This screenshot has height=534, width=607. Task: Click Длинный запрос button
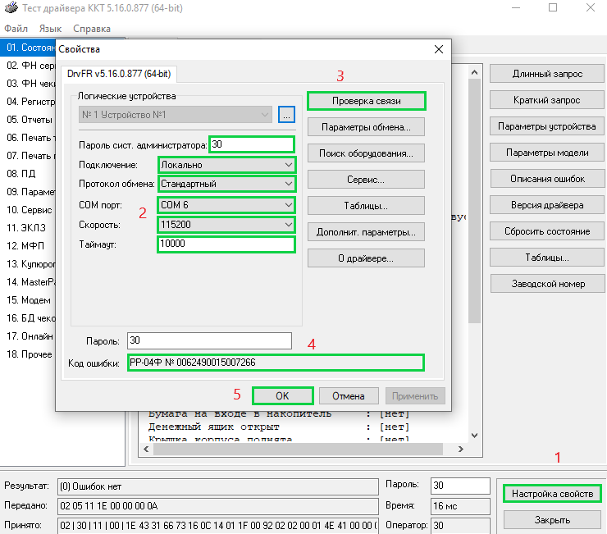click(x=547, y=74)
